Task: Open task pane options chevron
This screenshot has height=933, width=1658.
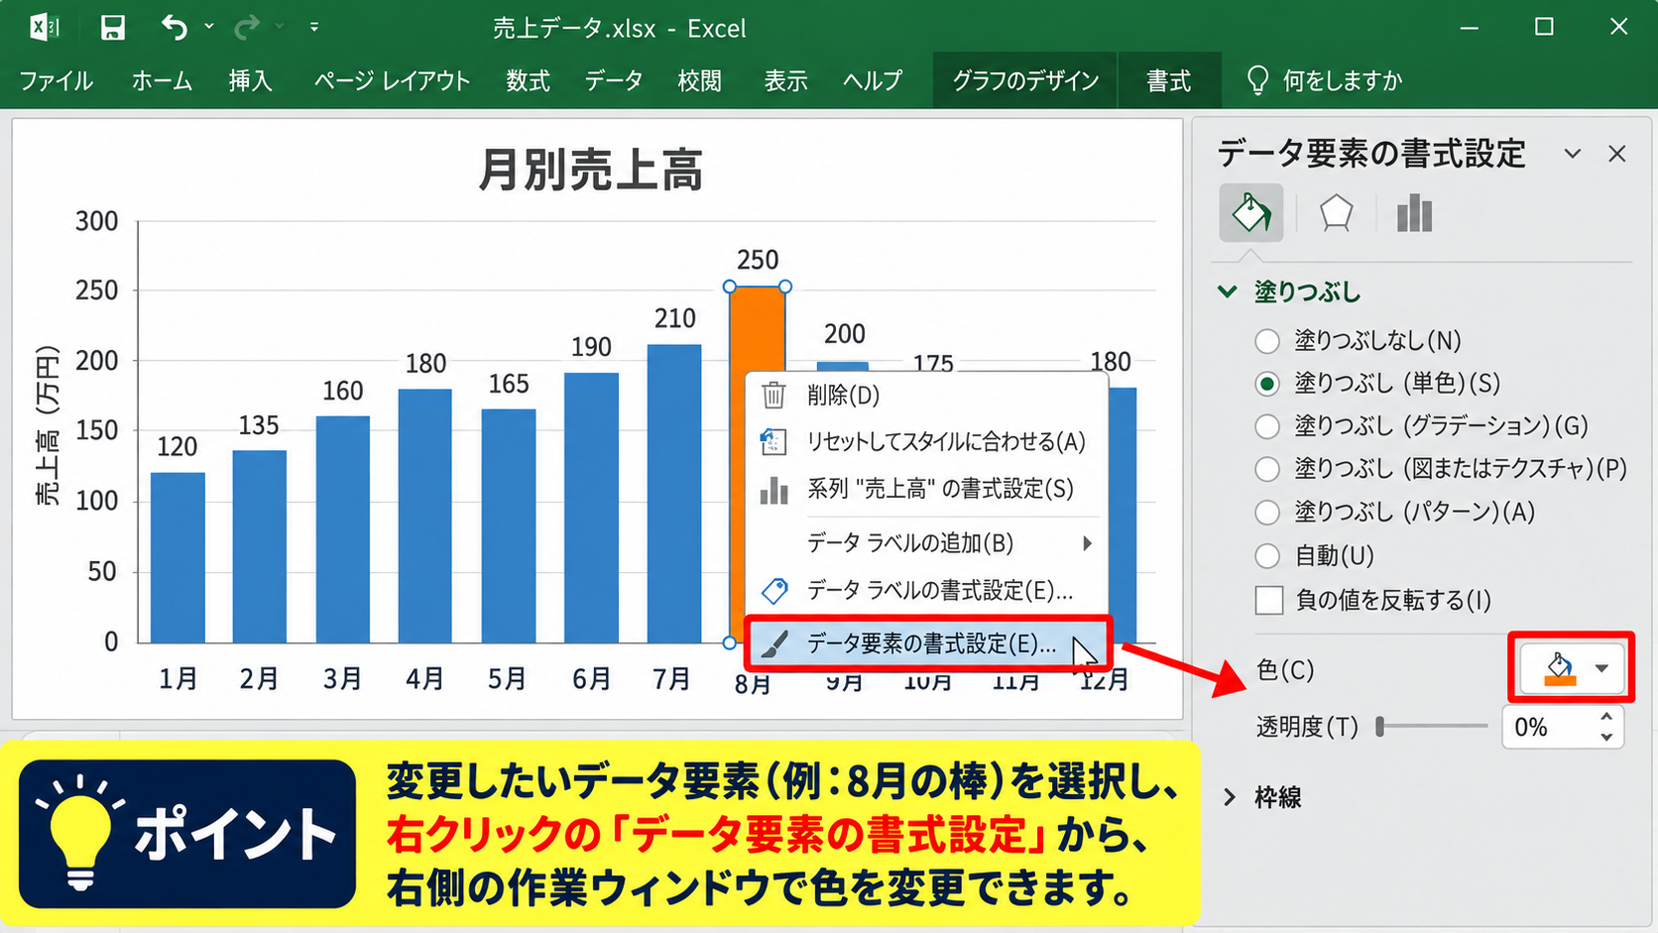Action: tap(1573, 154)
